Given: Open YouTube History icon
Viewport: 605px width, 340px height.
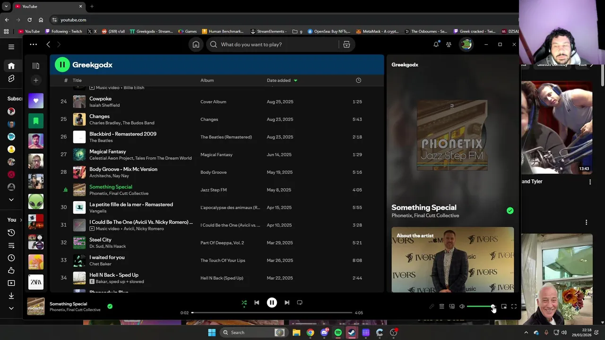Looking at the screenshot, I should 11,232.
